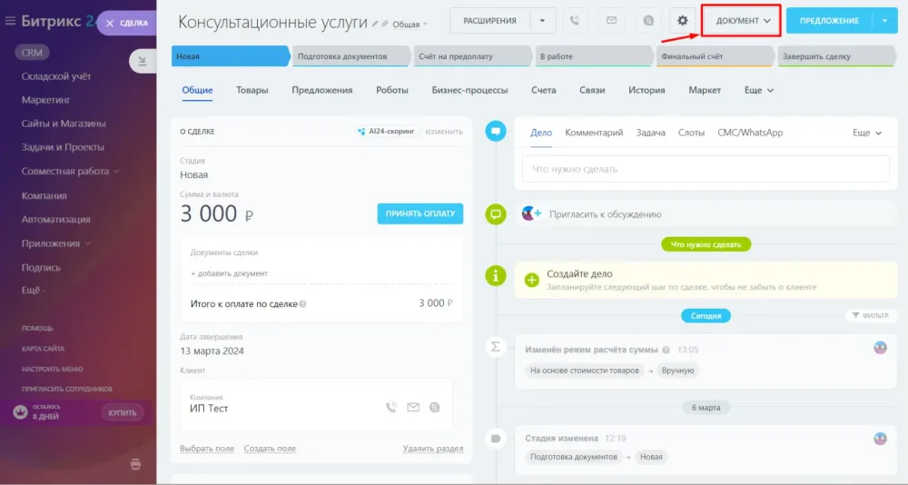Screen dimensions: 908x485
Task: Click the question mark near Итого к оплате
Action: pos(303,304)
